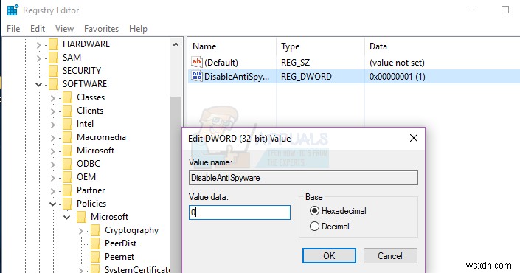
Task: Expand the HARDWARE key
Action: coord(39,45)
